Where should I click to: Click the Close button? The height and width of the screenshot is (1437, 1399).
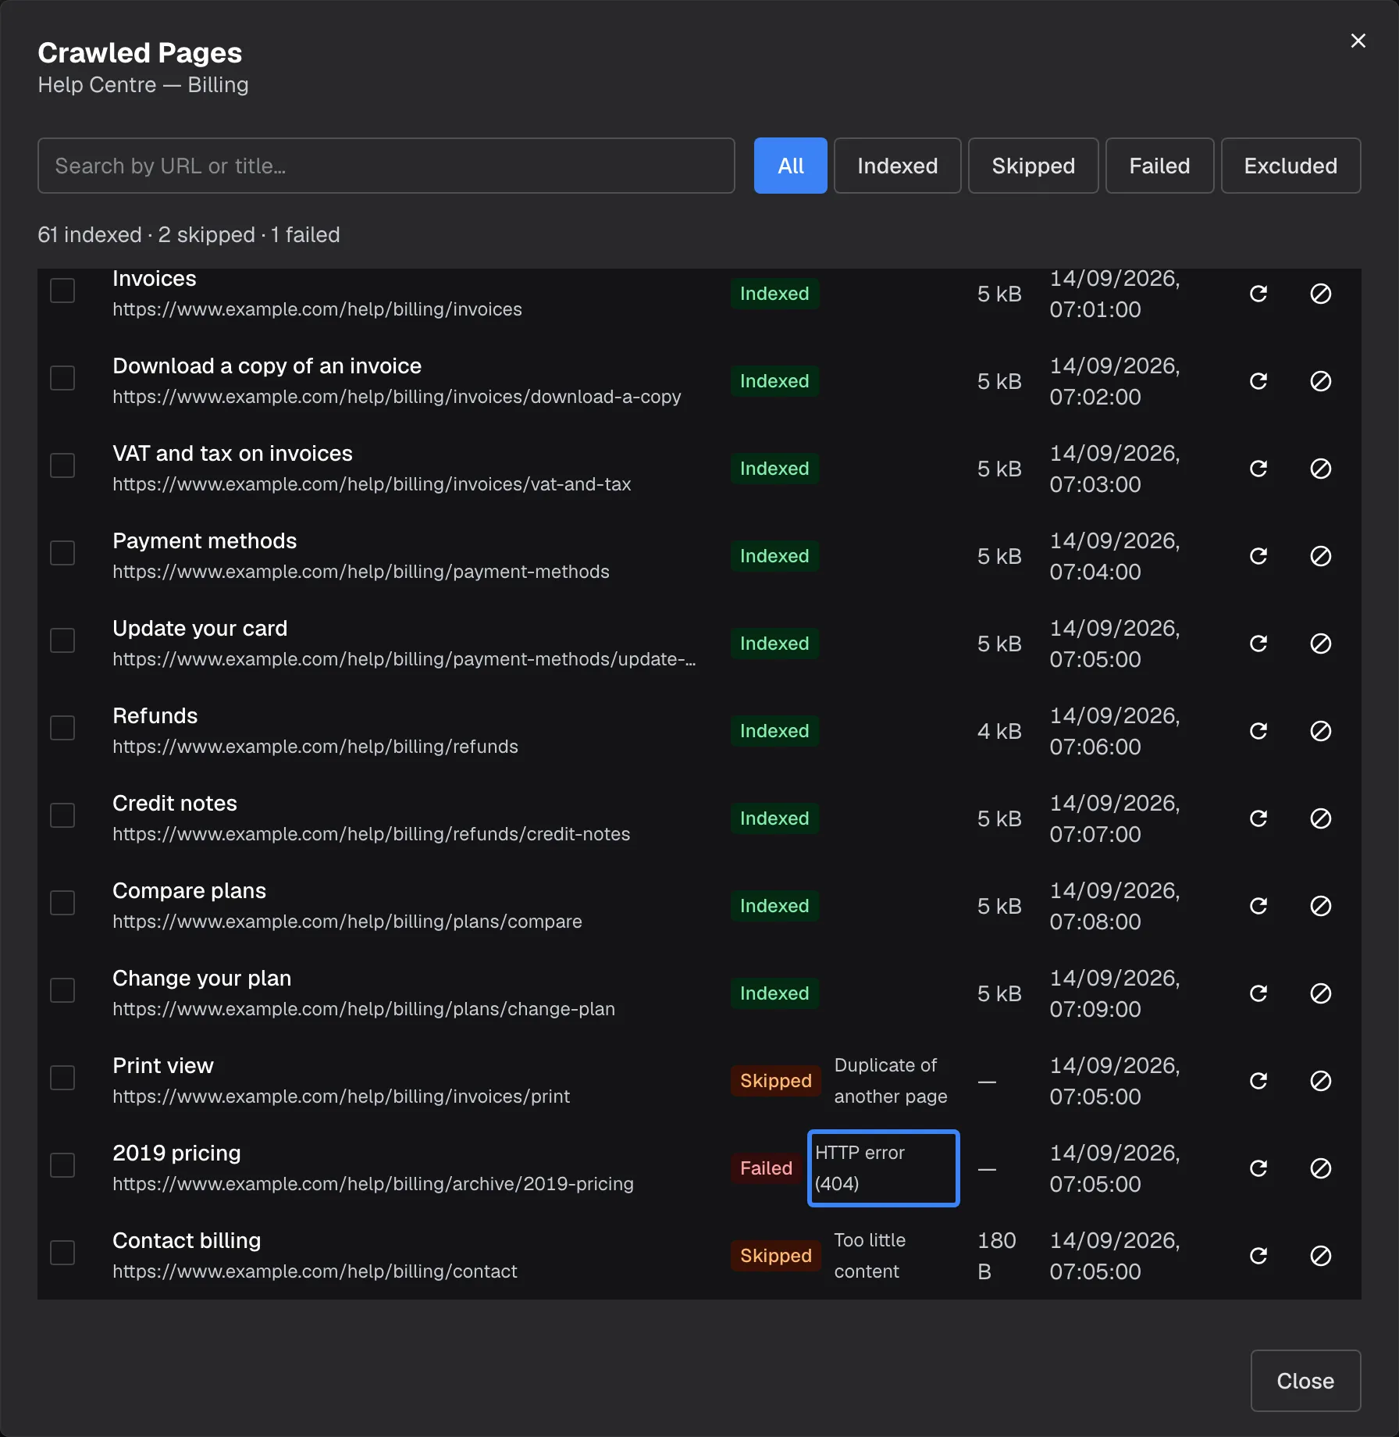coord(1305,1381)
